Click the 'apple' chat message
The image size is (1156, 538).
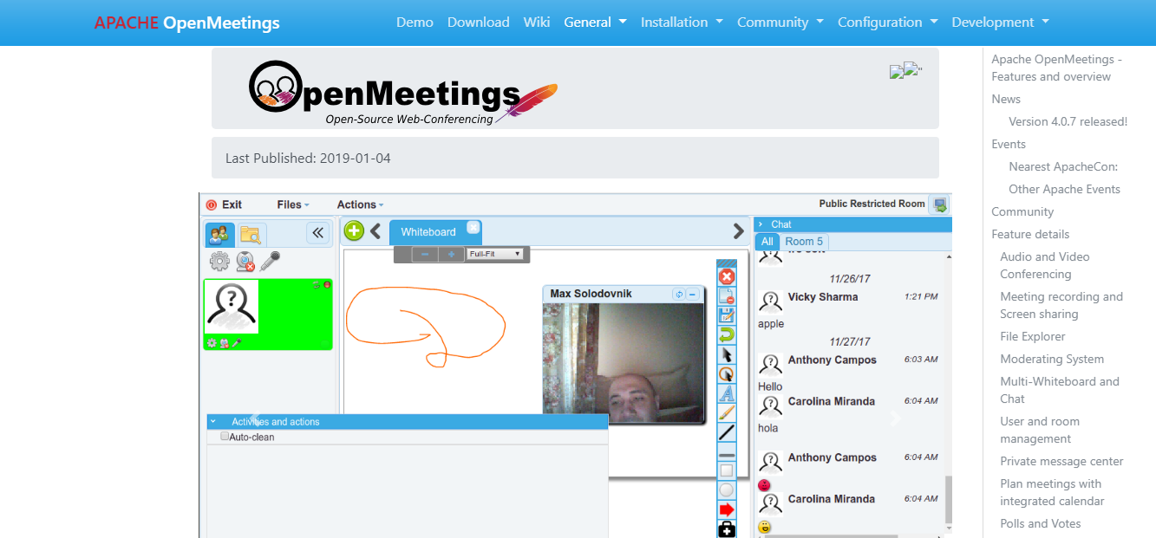[771, 324]
